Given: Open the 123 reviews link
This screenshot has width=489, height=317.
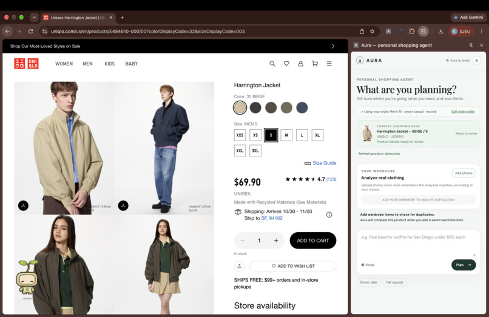Looking at the screenshot, I should click(x=331, y=179).
